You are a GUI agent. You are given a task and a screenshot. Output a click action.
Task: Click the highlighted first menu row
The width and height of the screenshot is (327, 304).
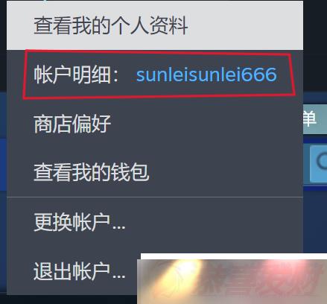(155, 25)
